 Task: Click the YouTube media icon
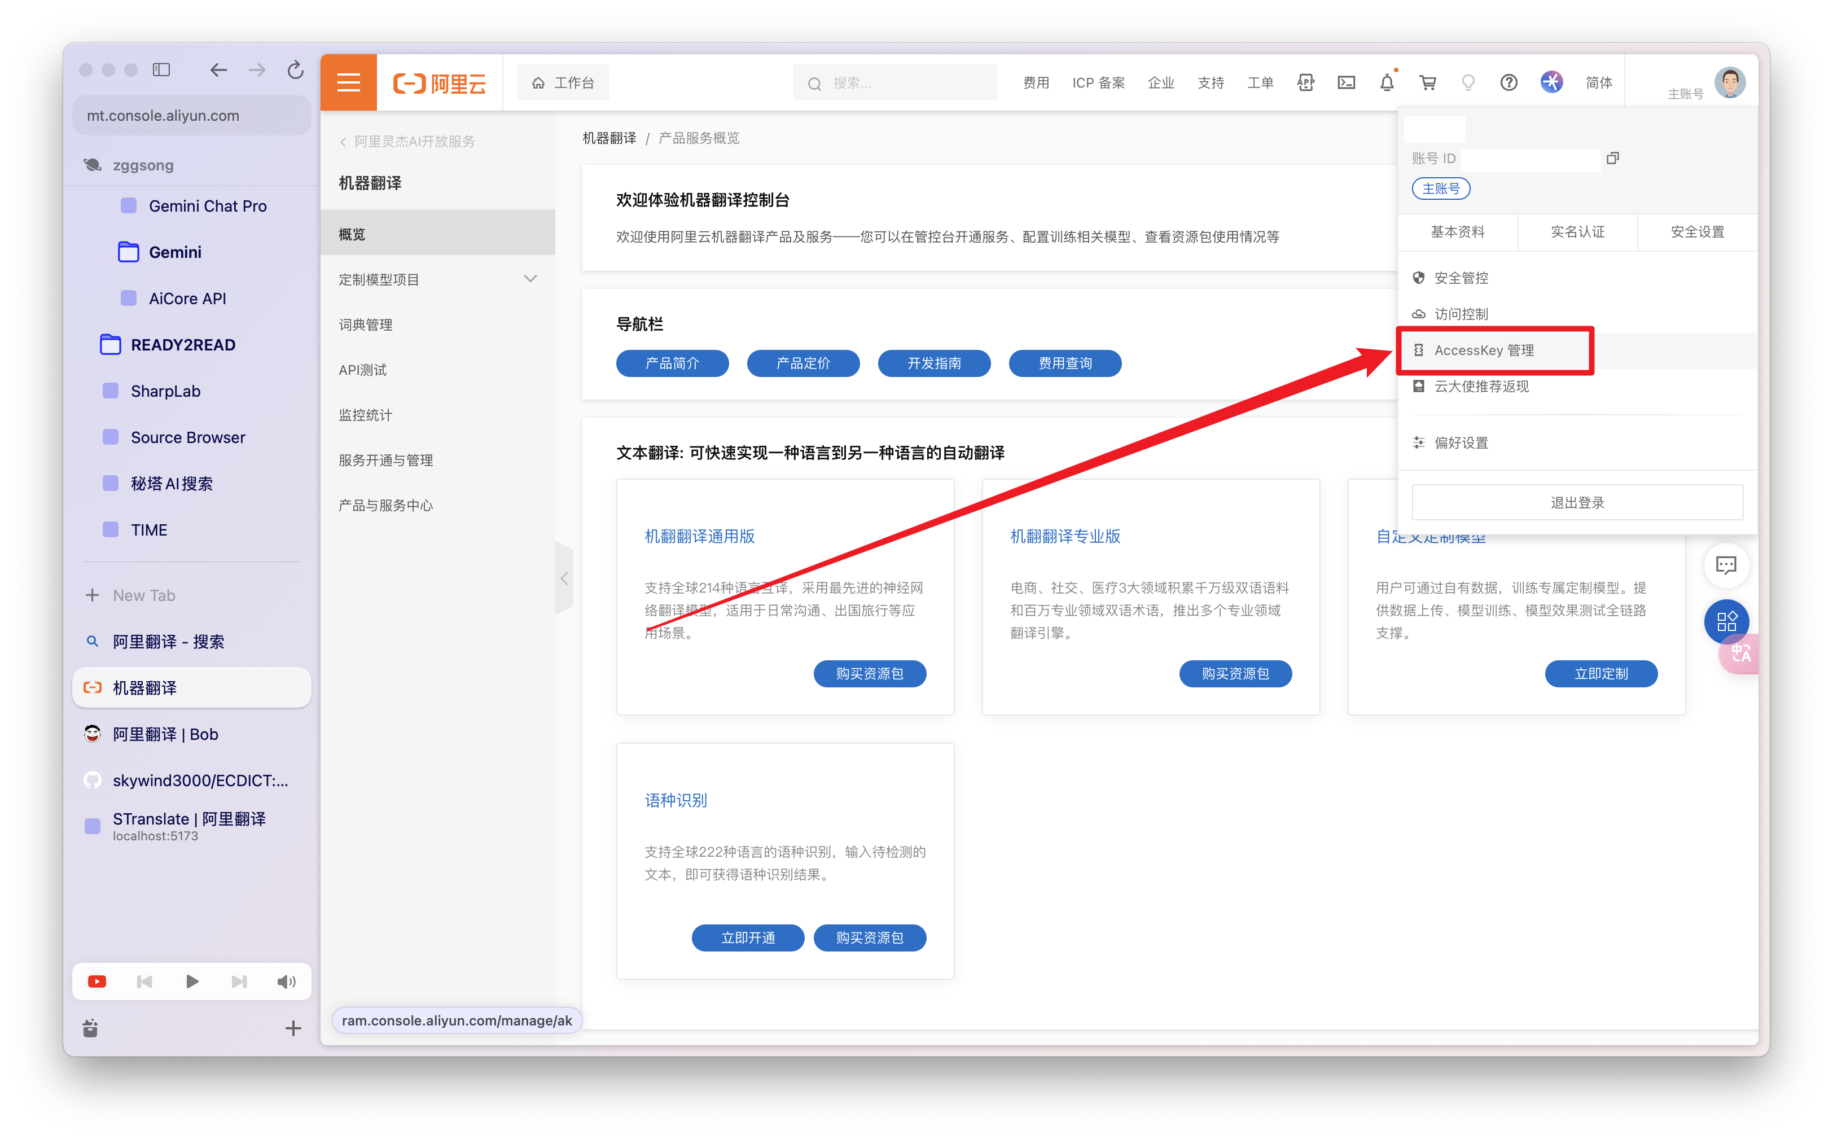97,981
